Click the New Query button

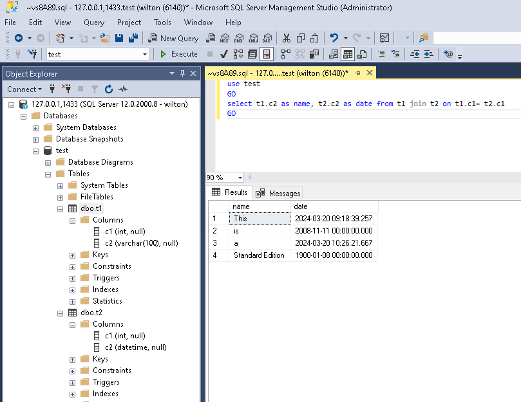pyautogui.click(x=173, y=38)
